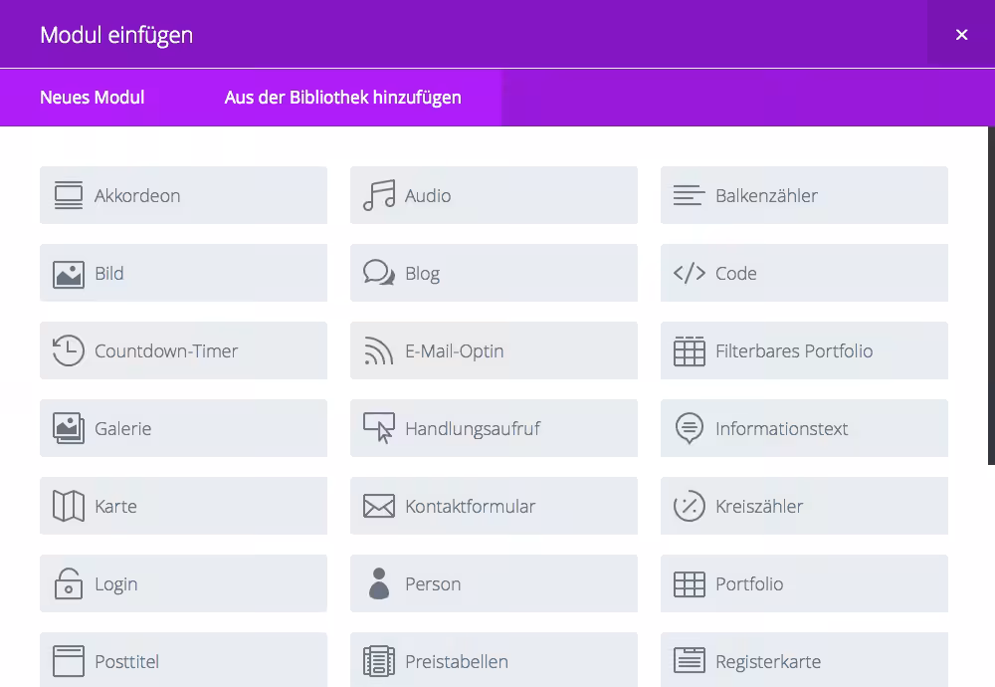Click the Bild picture icon

point(69,274)
